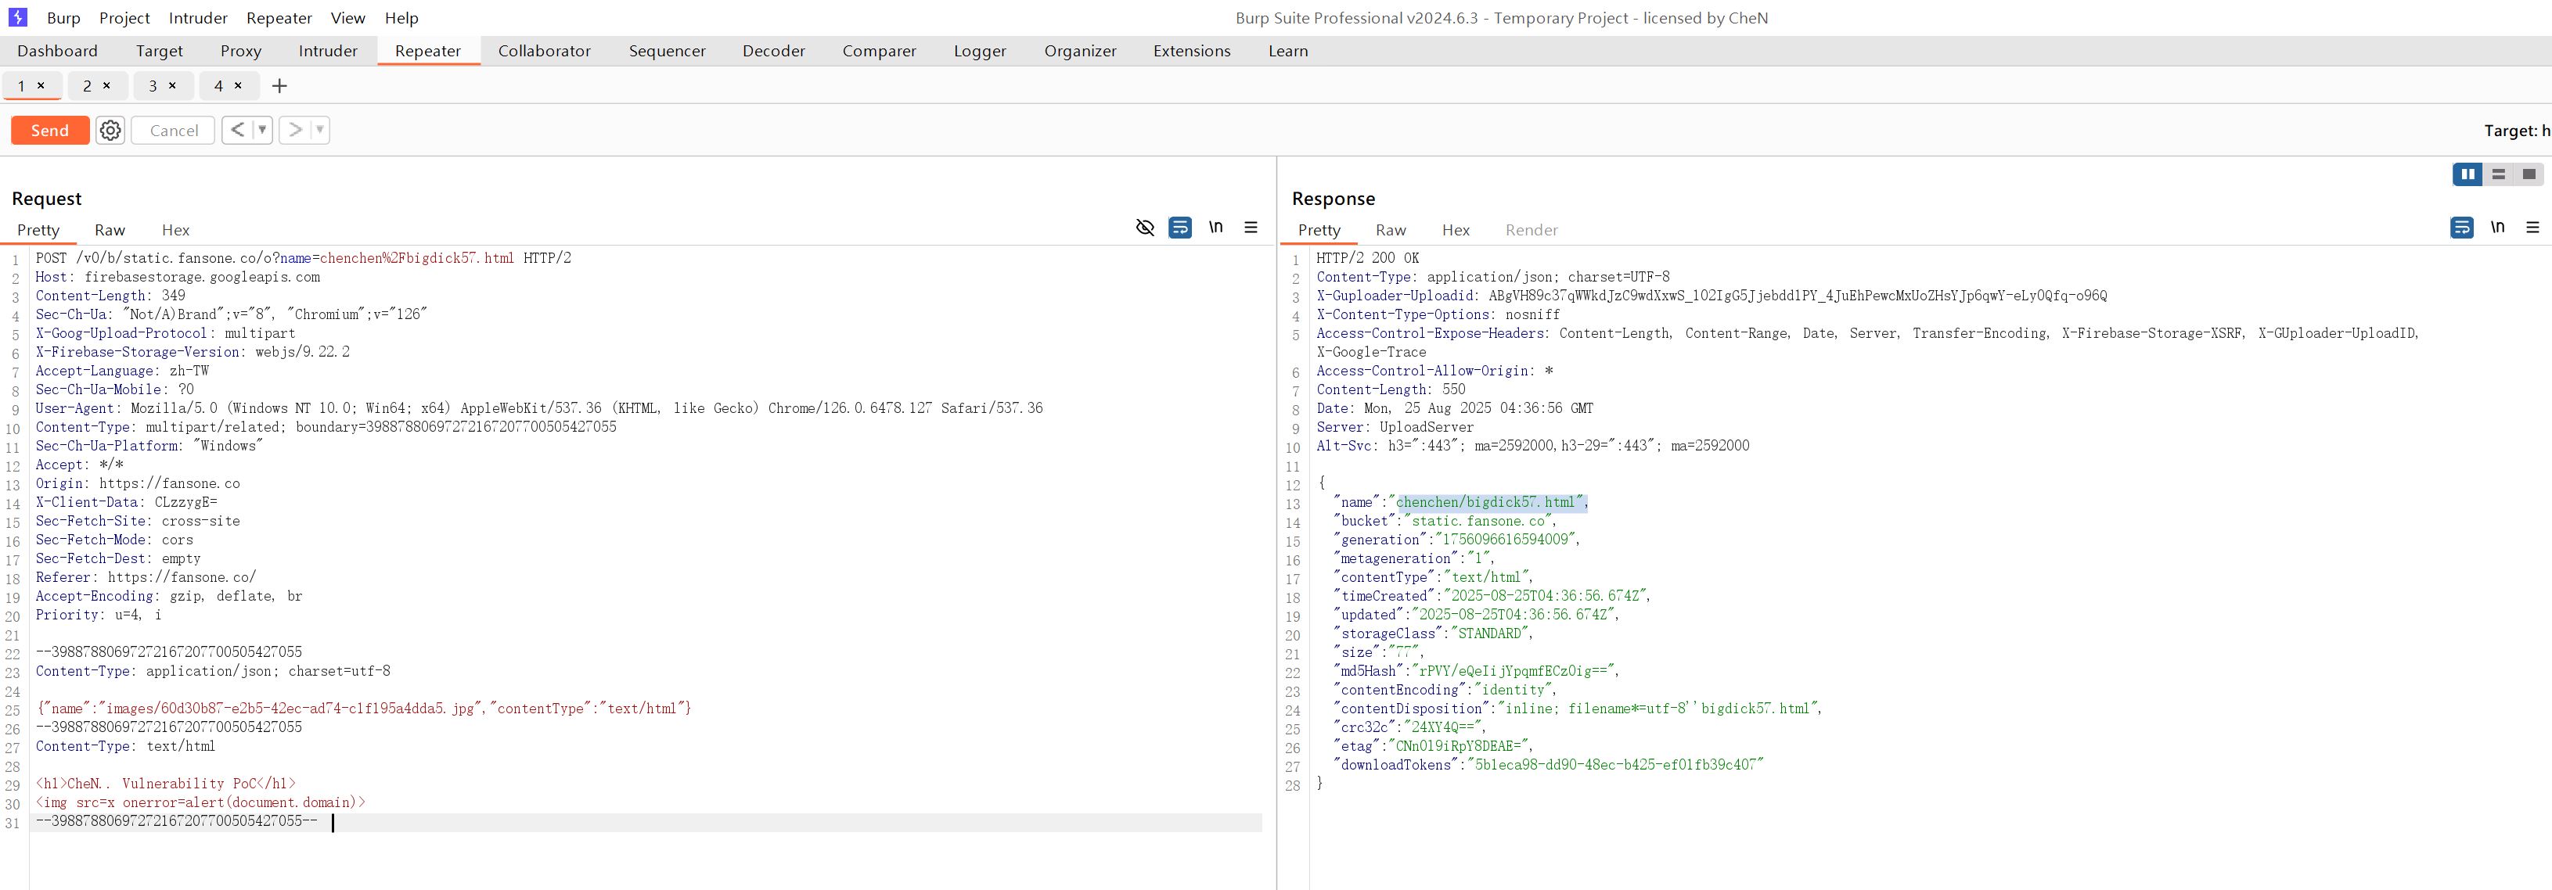Show Response in Raw view
This screenshot has height=890, width=2552.
(1390, 230)
